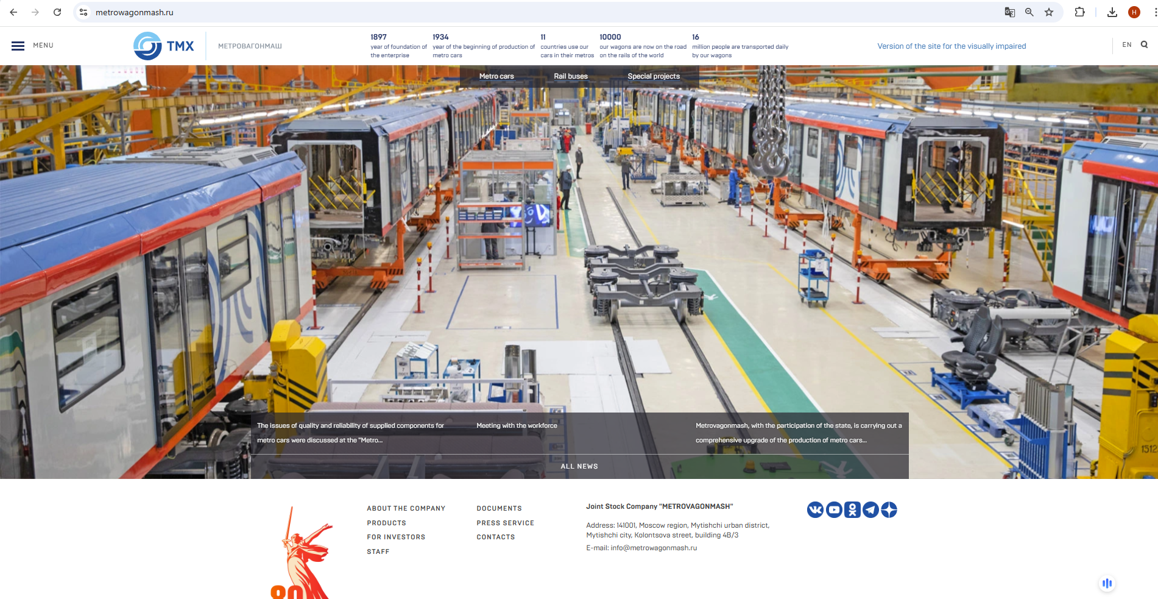Open the YouTube channel icon
This screenshot has width=1158, height=599.
(834, 509)
